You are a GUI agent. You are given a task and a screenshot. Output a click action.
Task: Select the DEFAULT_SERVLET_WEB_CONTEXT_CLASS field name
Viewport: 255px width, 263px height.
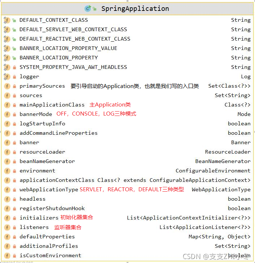point(73,29)
